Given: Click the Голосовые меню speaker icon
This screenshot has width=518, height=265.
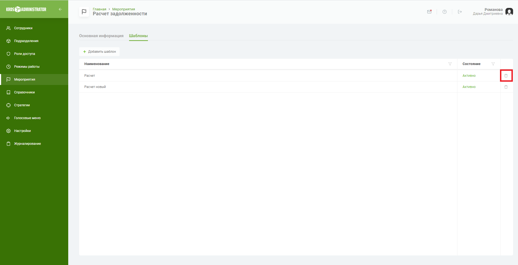Looking at the screenshot, I should point(8,118).
